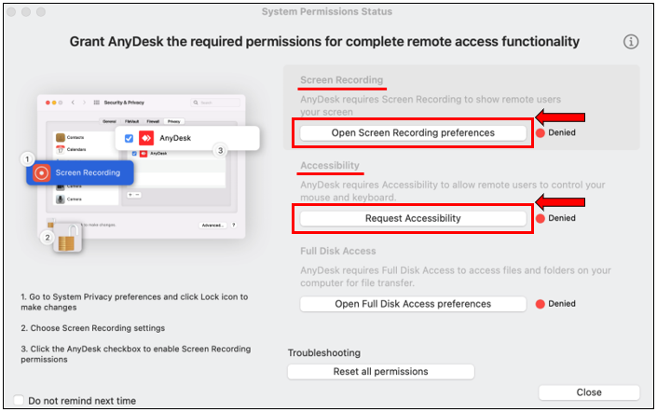Click the Denied status beside Request Accessibility
This screenshot has width=657, height=412.
coord(555,218)
